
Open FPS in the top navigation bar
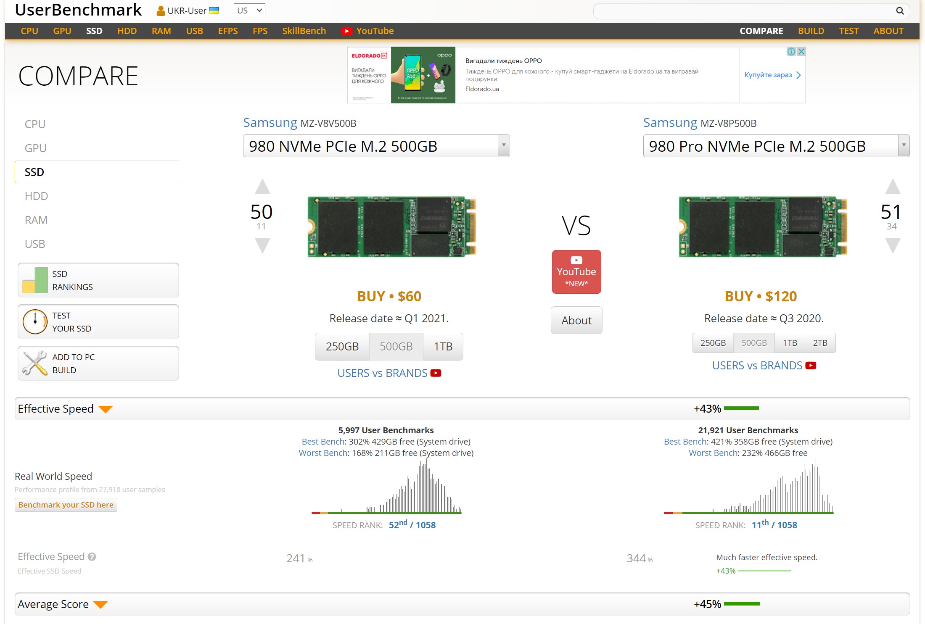click(x=260, y=31)
